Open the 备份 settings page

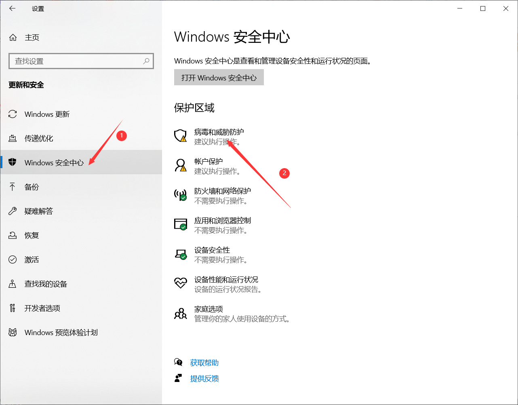[81, 187]
